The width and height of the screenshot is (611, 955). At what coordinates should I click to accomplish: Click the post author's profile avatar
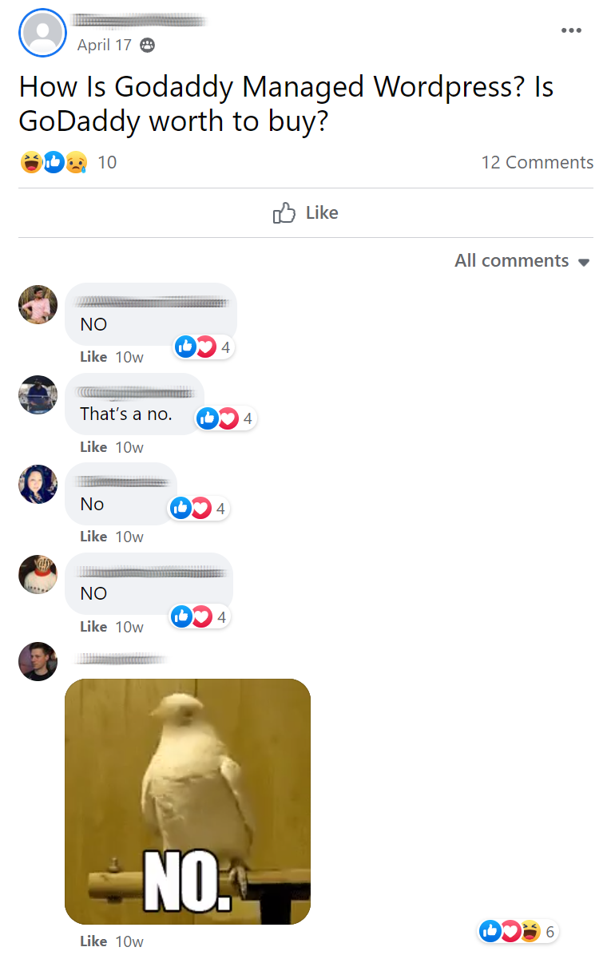[x=42, y=33]
